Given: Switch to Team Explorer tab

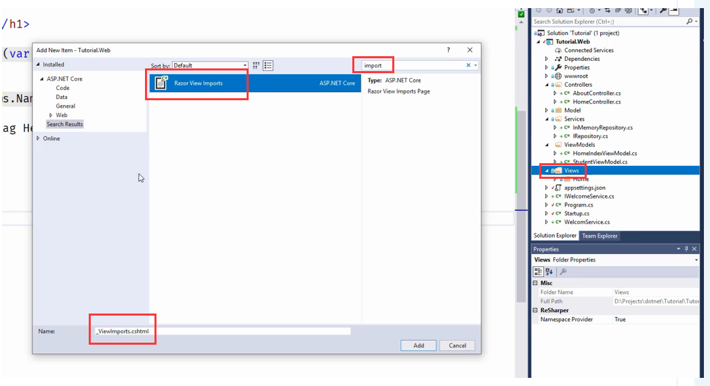Looking at the screenshot, I should (x=600, y=236).
